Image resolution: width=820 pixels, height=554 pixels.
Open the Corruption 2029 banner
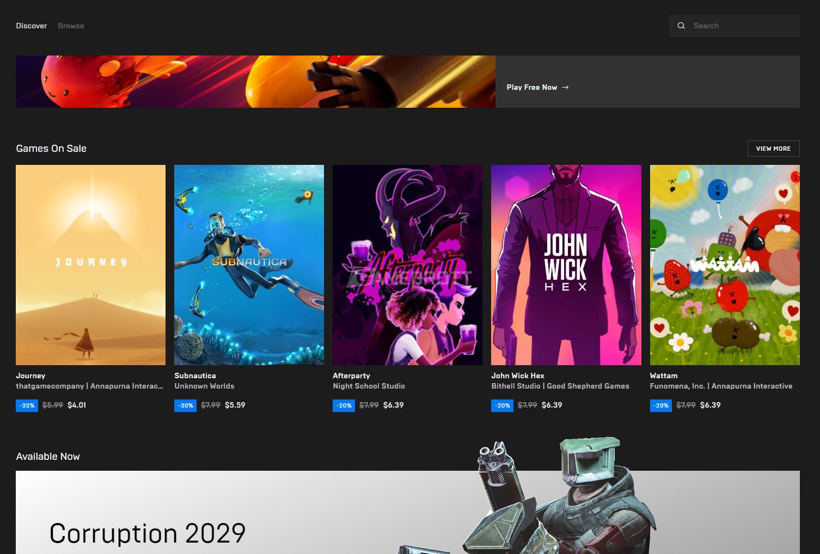click(408, 512)
